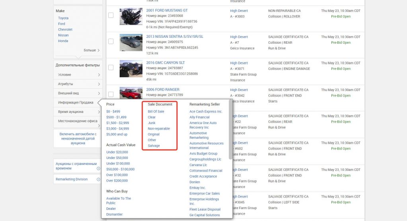The width and height of the screenshot is (407, 221).
Task: Choose Junk sale document
Action: [151, 123]
